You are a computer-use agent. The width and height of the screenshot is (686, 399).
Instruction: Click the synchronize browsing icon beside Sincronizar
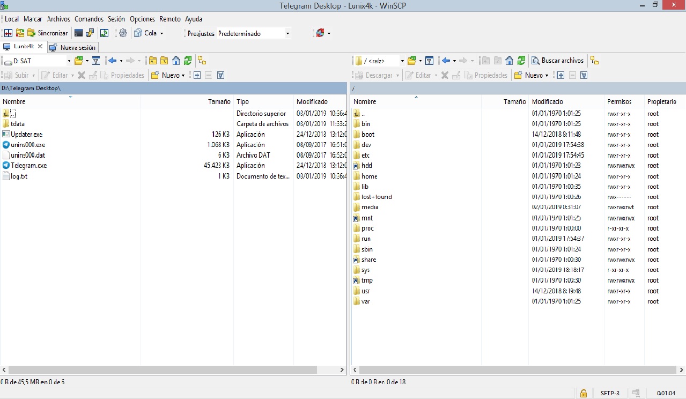(20, 33)
